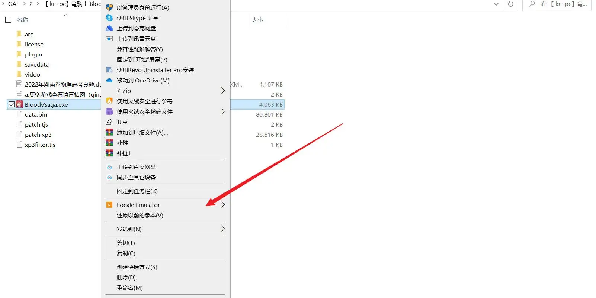Click the license folder icon
Viewport: 596px width, 298px height.
click(x=19, y=44)
